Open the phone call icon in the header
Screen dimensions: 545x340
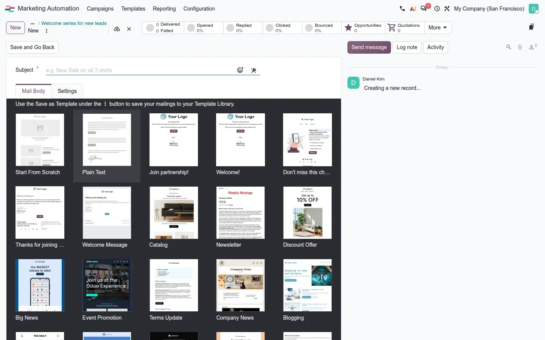[402, 9]
